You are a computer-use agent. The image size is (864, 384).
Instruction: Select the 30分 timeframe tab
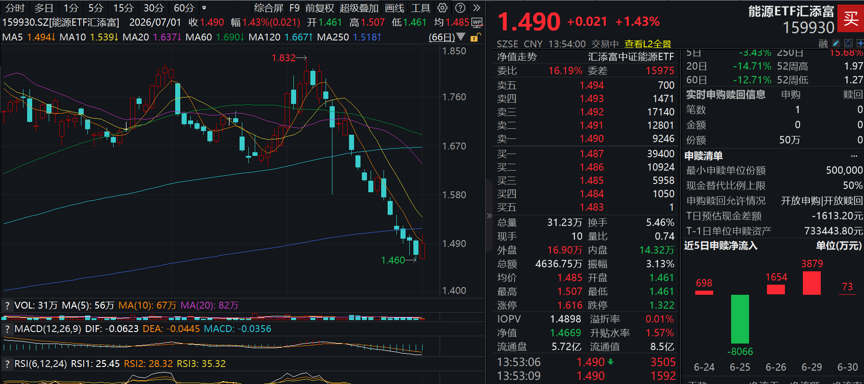pyautogui.click(x=153, y=8)
